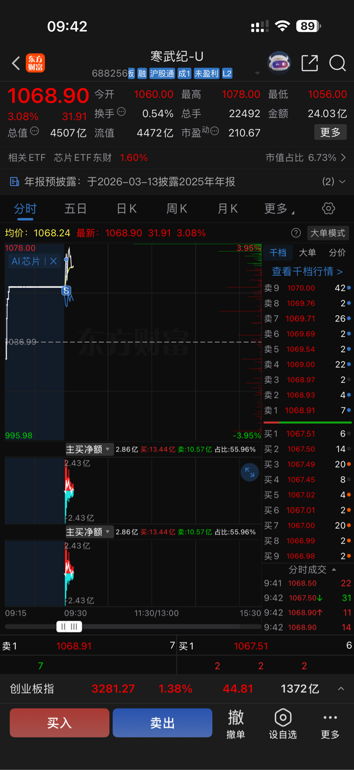Select the 分价 tab
This screenshot has width=354, height=770.
(x=337, y=252)
